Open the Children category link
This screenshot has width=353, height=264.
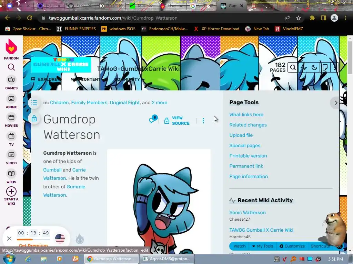(x=59, y=102)
